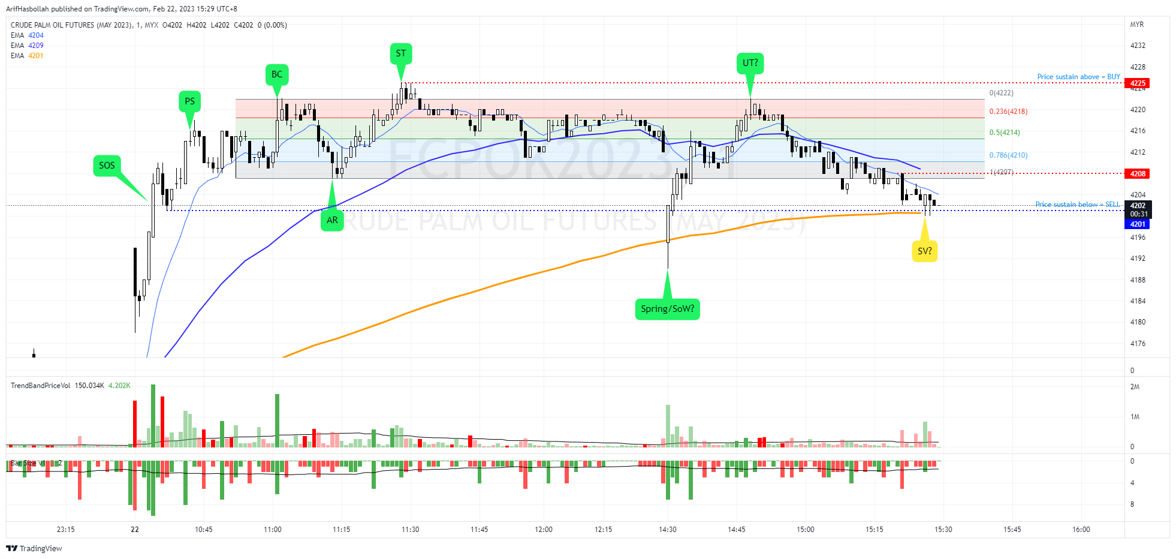The width and height of the screenshot is (1176, 559).
Task: Select the ST annotation label
Action: tap(401, 53)
